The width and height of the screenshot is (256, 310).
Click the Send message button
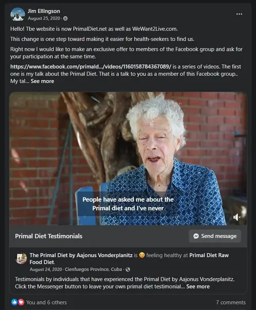tap(215, 236)
